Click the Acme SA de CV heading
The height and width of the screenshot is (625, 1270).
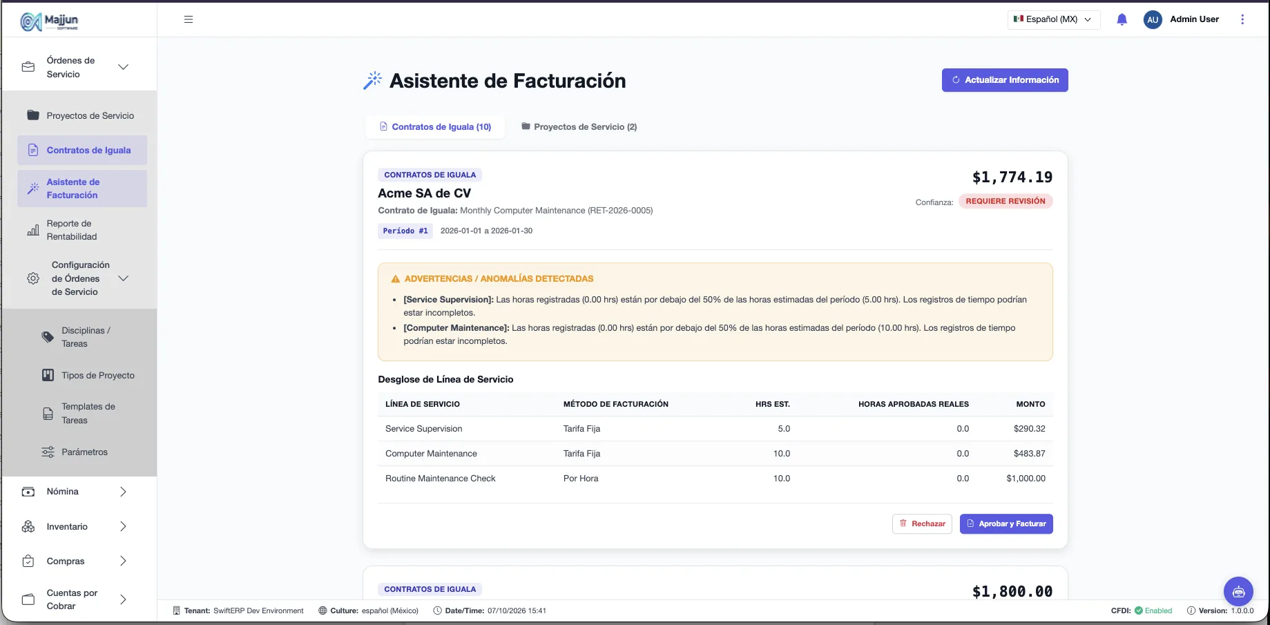(x=424, y=193)
